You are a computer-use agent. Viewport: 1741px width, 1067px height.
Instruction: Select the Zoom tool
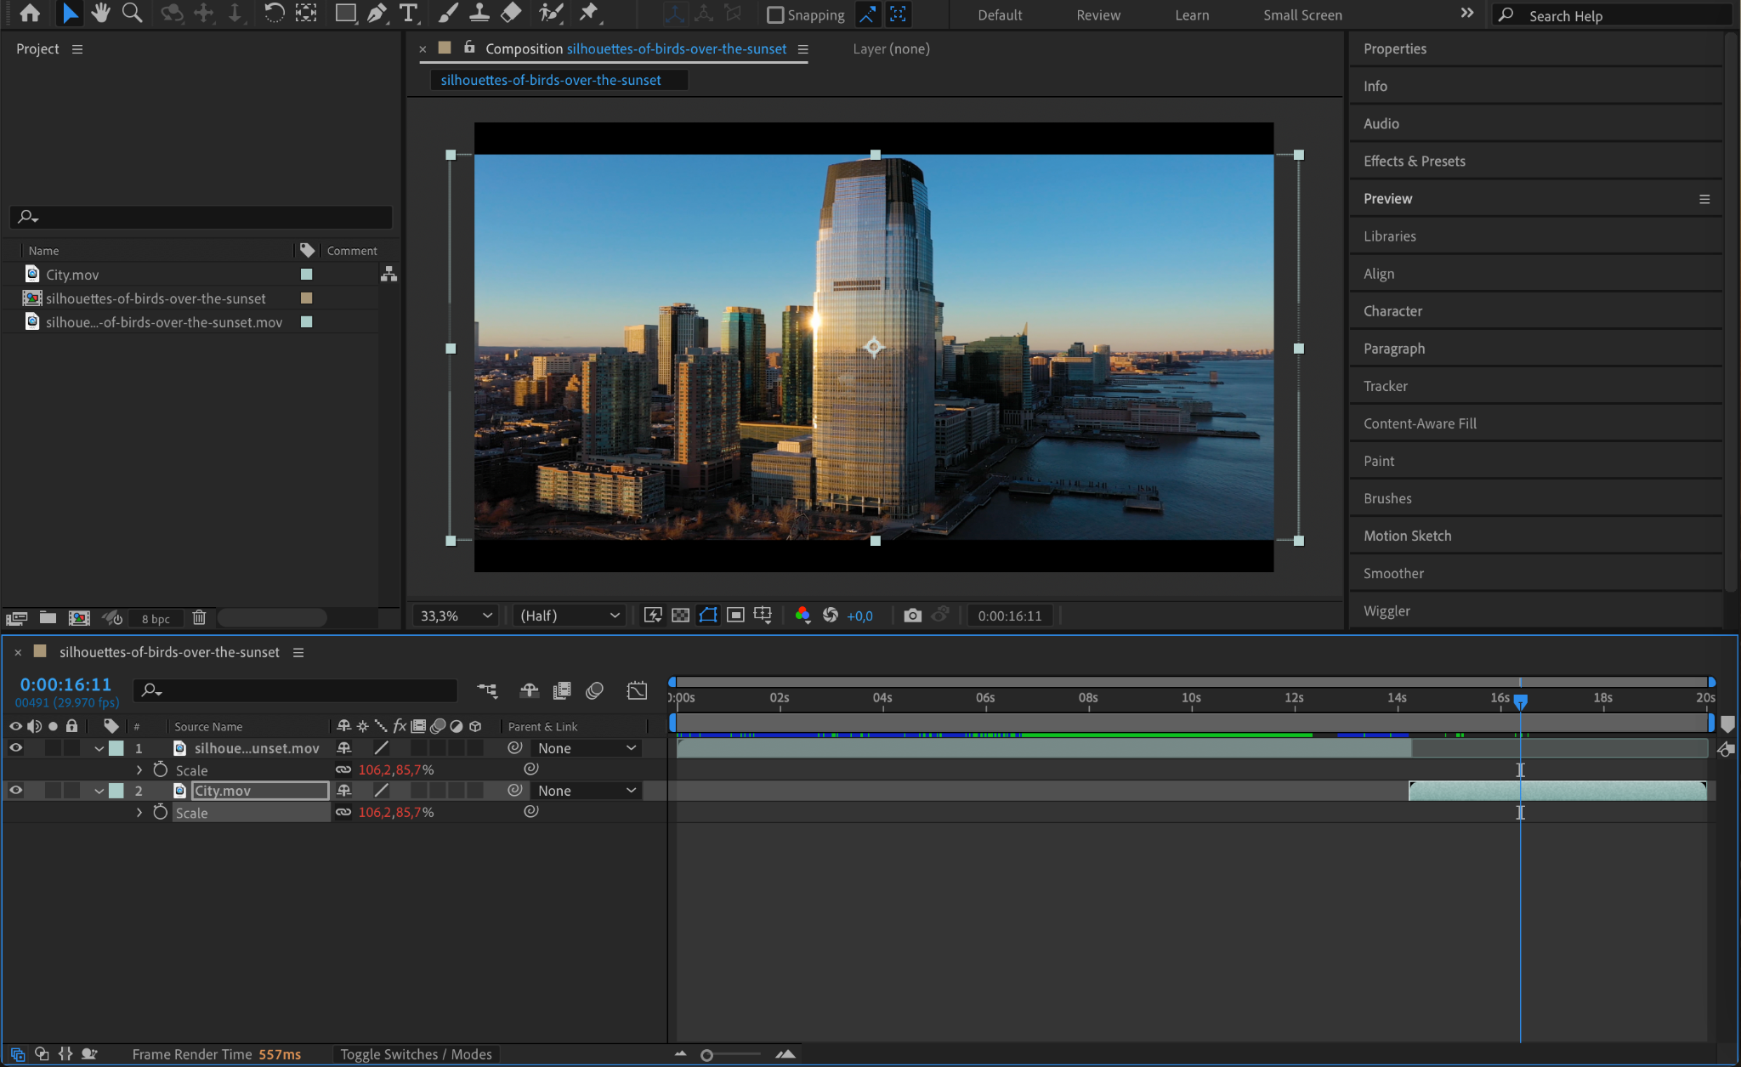(x=132, y=13)
